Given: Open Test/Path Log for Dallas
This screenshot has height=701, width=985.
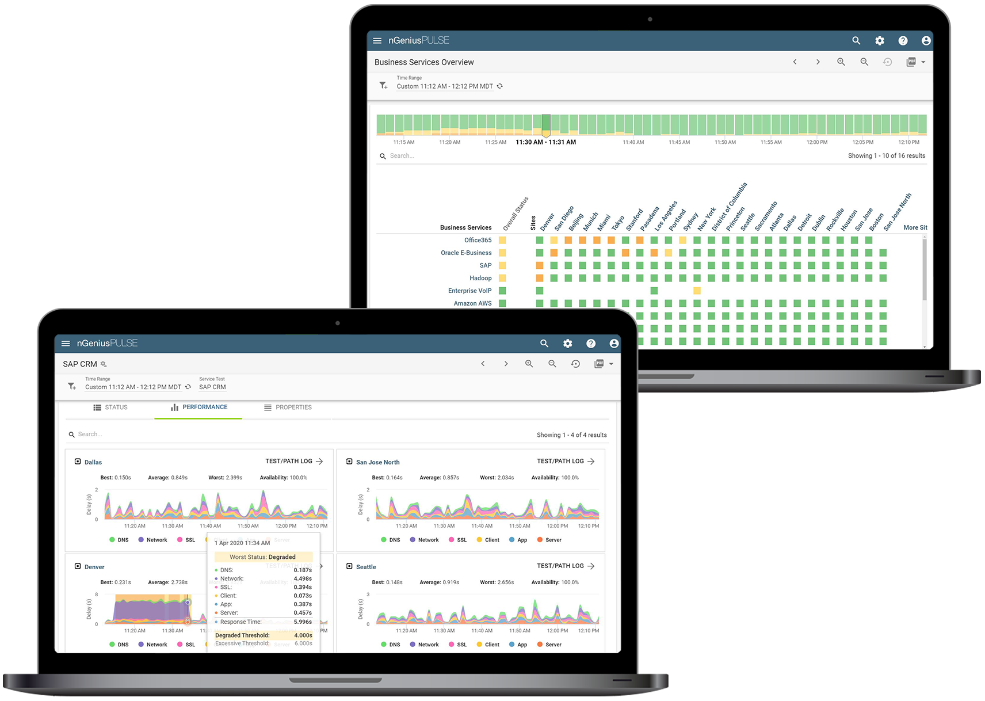Looking at the screenshot, I should (x=294, y=462).
